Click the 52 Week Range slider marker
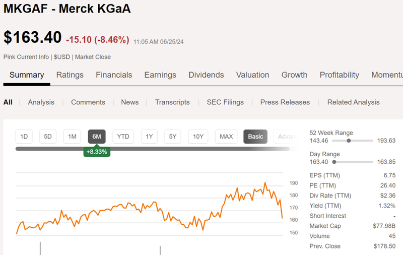Screen dimensions: 403x255 [x=349, y=141]
